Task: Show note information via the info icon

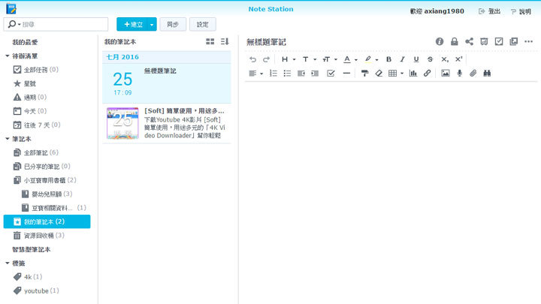Action: point(440,42)
